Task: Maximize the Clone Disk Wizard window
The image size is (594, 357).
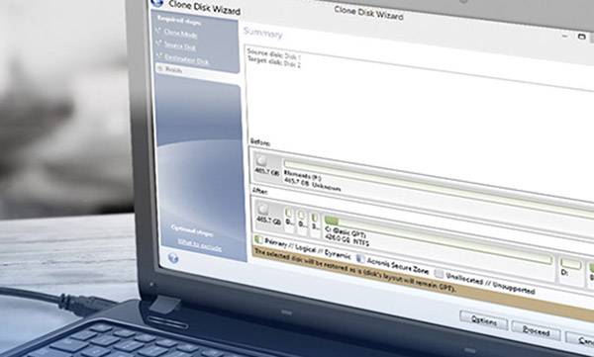Action: pos(581,37)
